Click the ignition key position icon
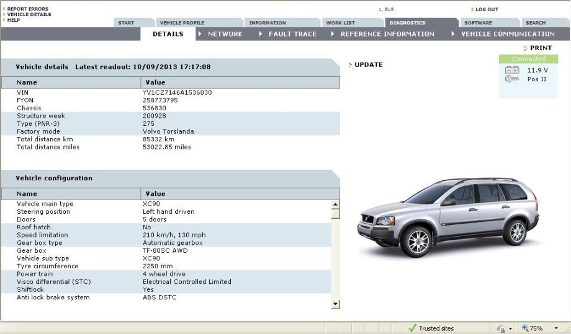The height and width of the screenshot is (334, 571). 512,79
